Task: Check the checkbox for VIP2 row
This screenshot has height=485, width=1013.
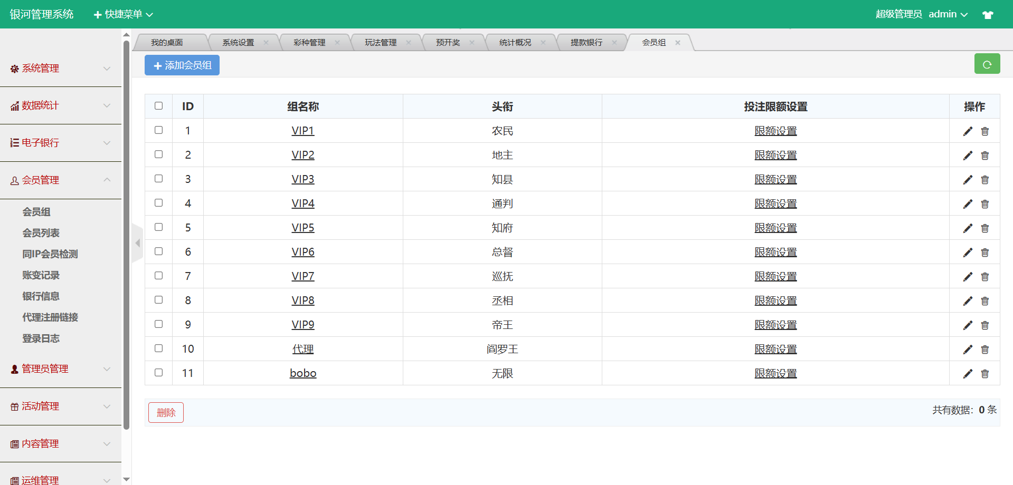Action: tap(159, 154)
